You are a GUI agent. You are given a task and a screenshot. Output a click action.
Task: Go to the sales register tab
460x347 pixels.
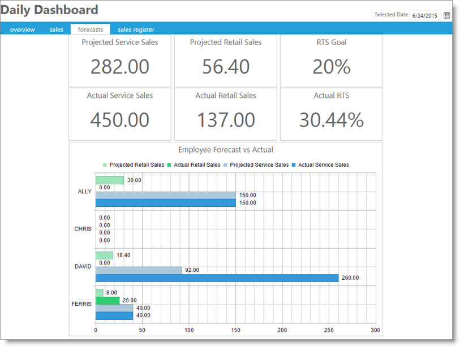click(136, 29)
